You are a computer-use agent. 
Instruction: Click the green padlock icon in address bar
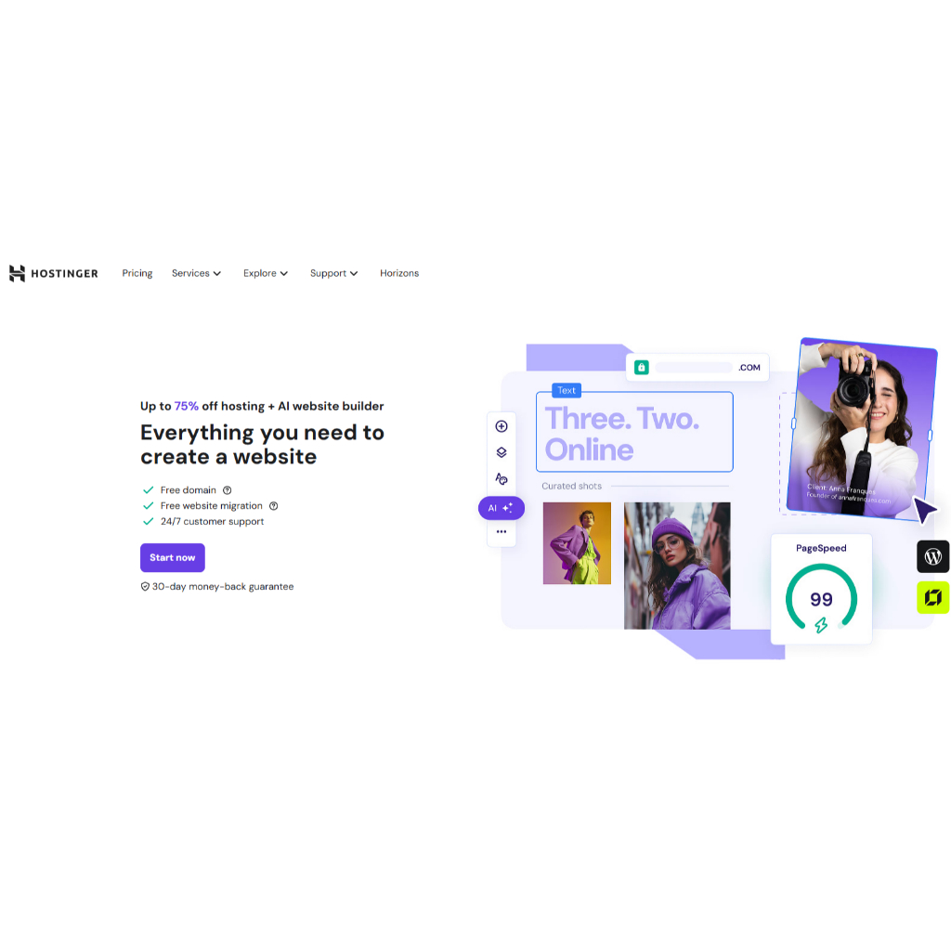click(x=641, y=367)
